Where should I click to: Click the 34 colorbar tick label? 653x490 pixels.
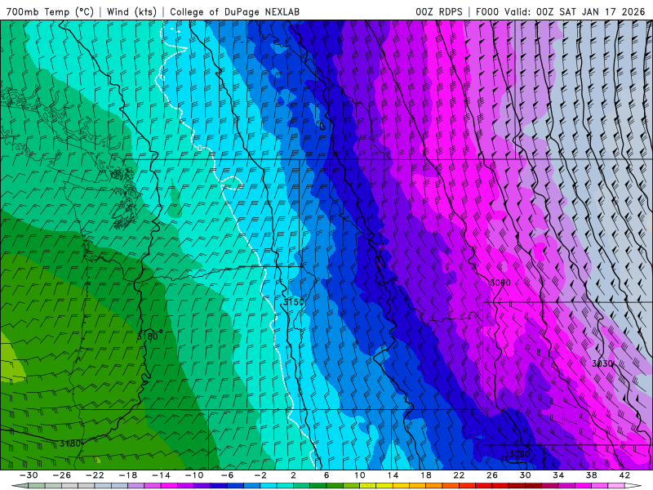pyautogui.click(x=558, y=475)
